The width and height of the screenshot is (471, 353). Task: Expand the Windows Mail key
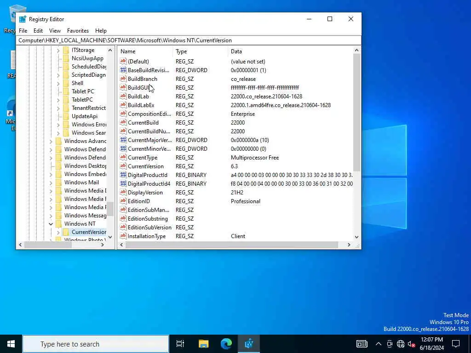51,182
